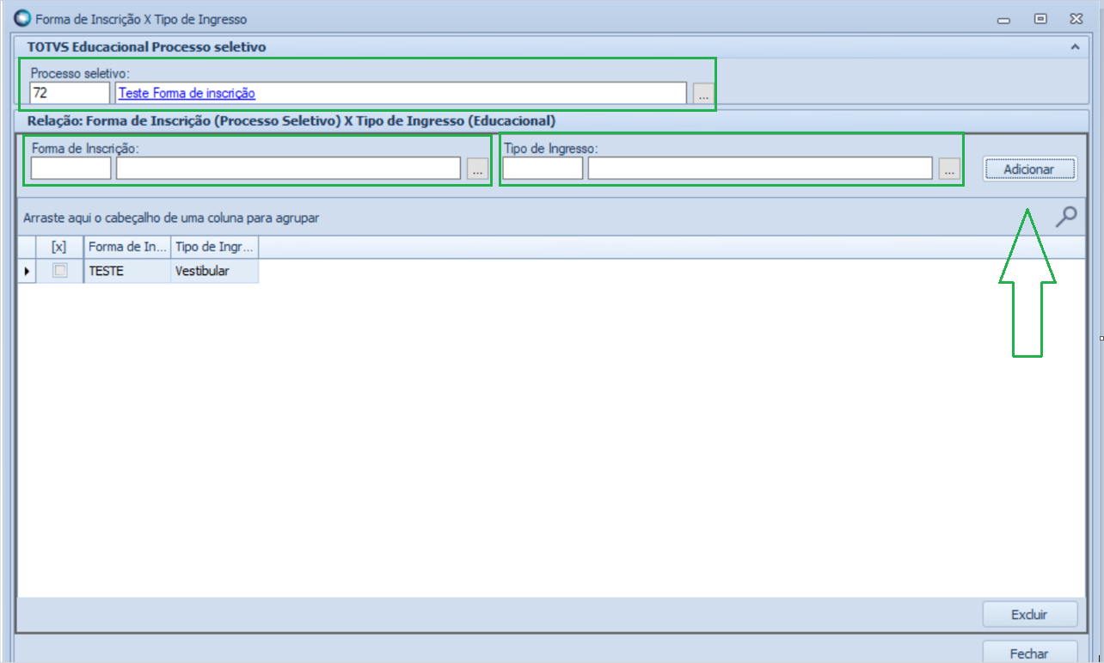Click the Fechar button
The width and height of the screenshot is (1104, 663).
(1029, 652)
